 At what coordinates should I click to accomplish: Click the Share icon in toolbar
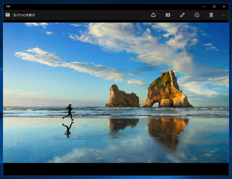pyautogui.click(x=153, y=15)
